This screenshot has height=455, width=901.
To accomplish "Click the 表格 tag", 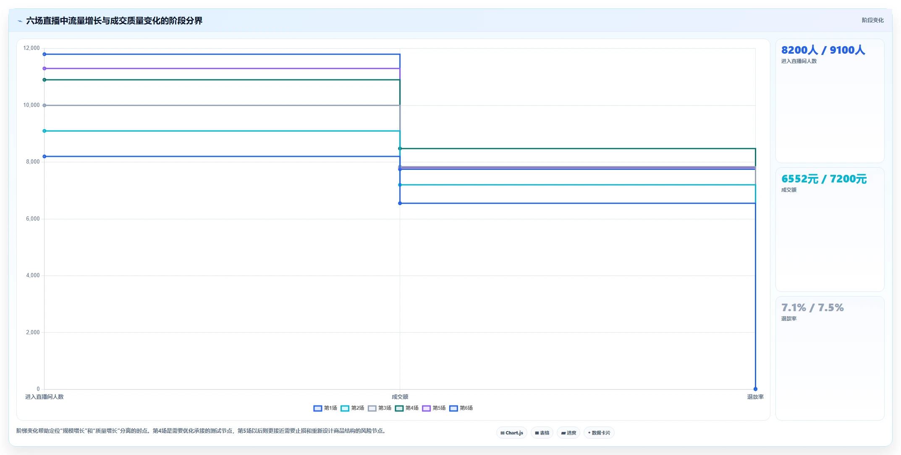I will tap(542, 433).
